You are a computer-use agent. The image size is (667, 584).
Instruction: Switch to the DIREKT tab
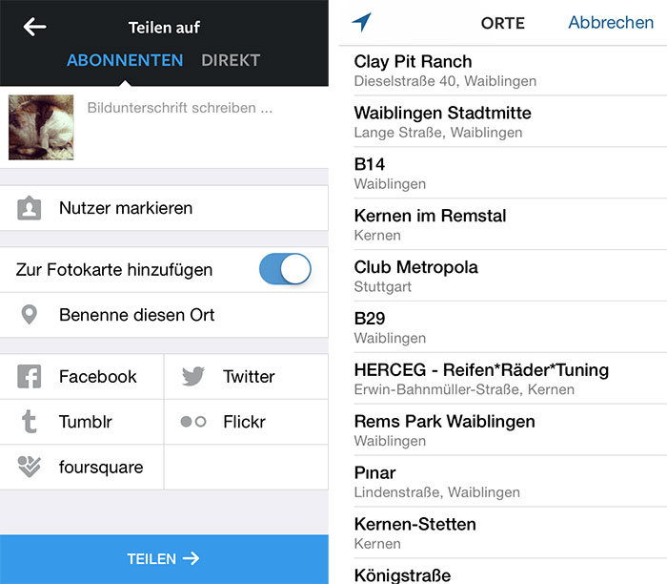pyautogui.click(x=231, y=60)
